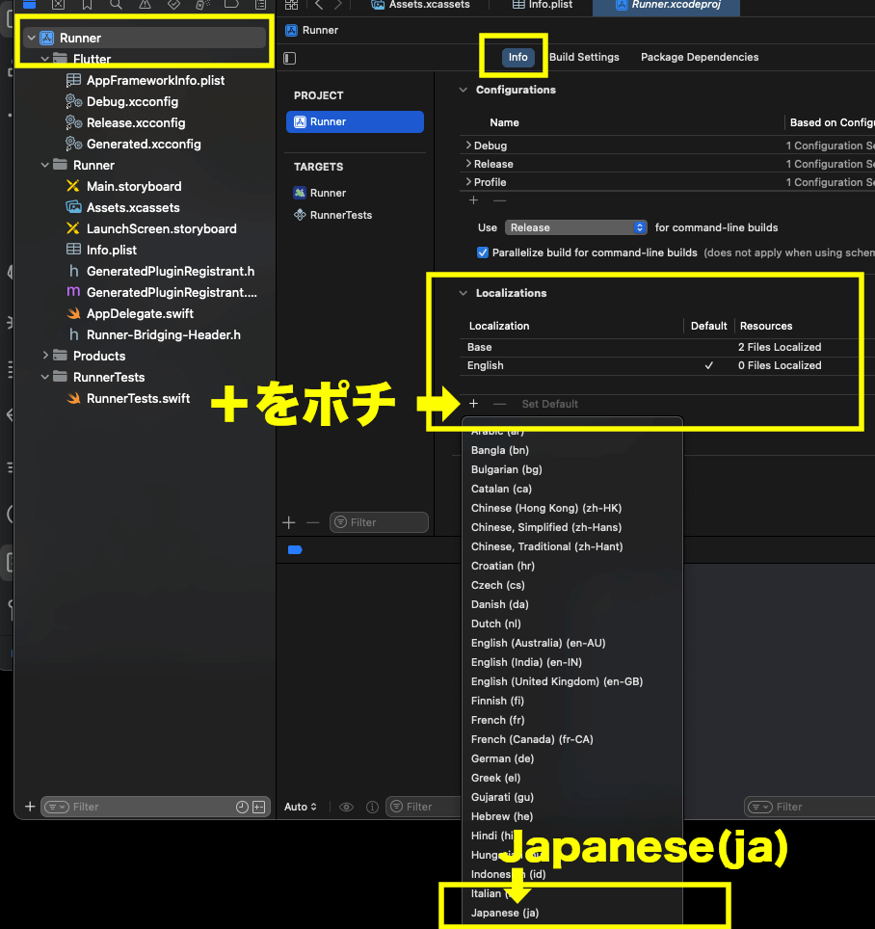The height and width of the screenshot is (929, 875).
Task: Switch to the Package Dependencies tab
Action: [x=700, y=57]
